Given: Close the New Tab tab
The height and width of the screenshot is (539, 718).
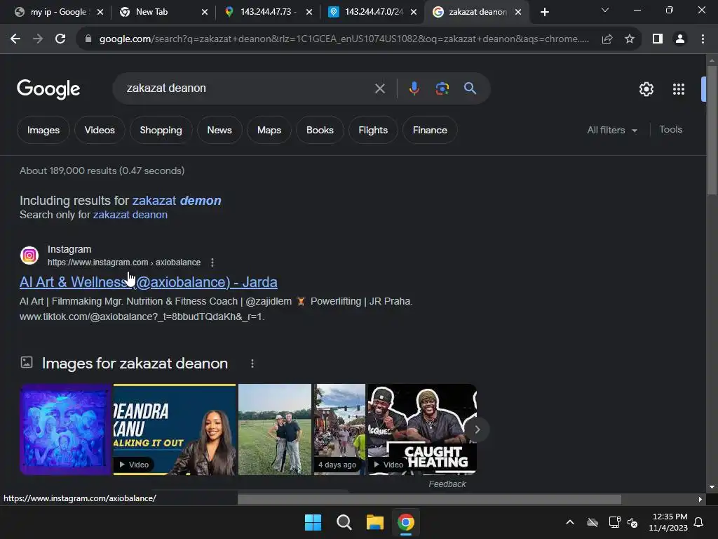Looking at the screenshot, I should [205, 12].
